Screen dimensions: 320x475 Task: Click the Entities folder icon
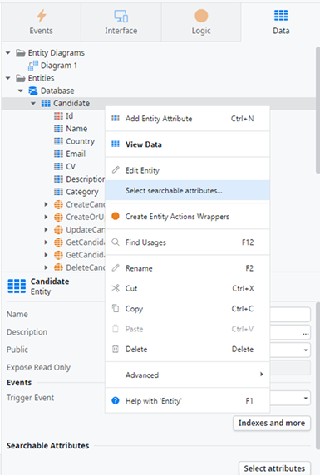tap(21, 78)
